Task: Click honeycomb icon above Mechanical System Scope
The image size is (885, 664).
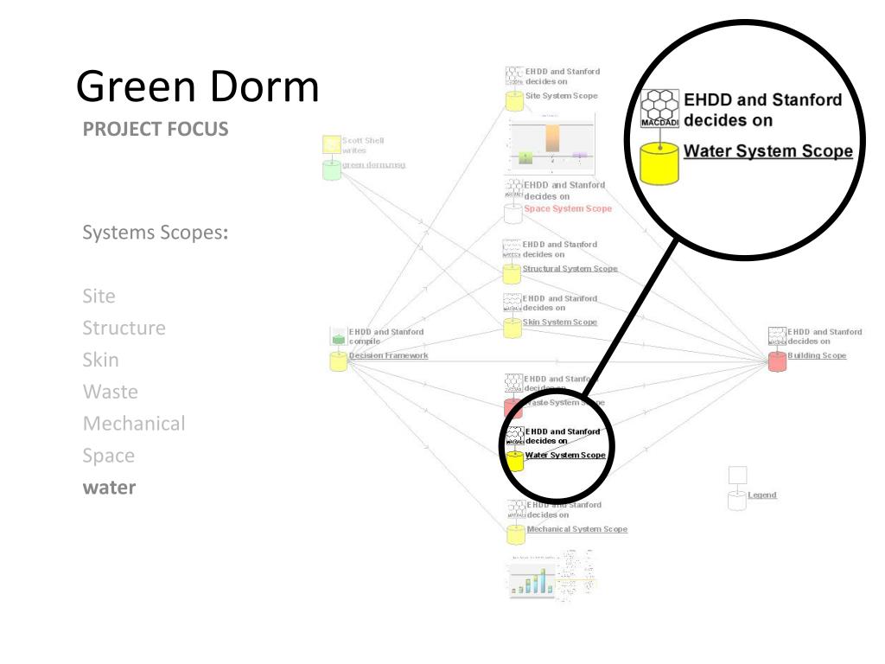Action: pyautogui.click(x=517, y=509)
